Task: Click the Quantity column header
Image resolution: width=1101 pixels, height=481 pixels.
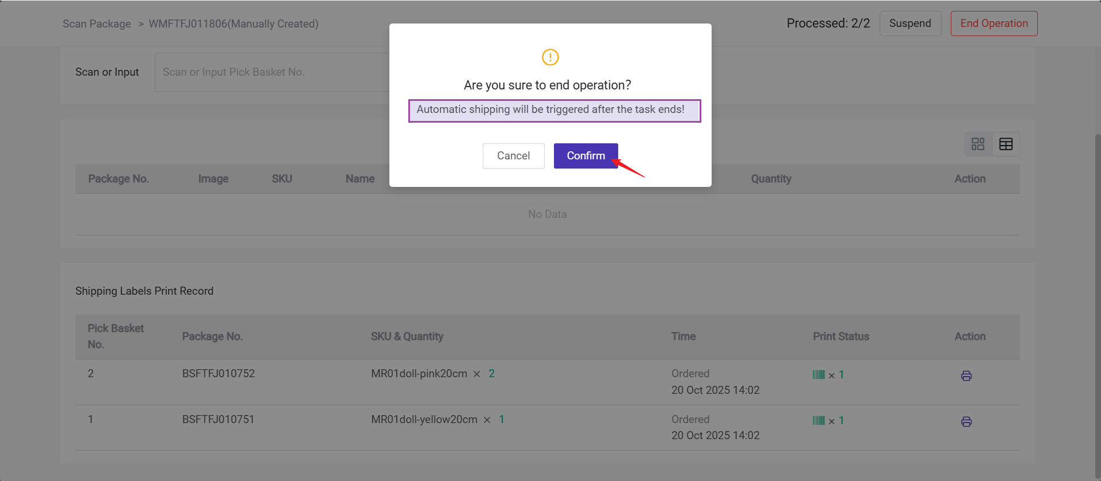Action: coord(771,179)
